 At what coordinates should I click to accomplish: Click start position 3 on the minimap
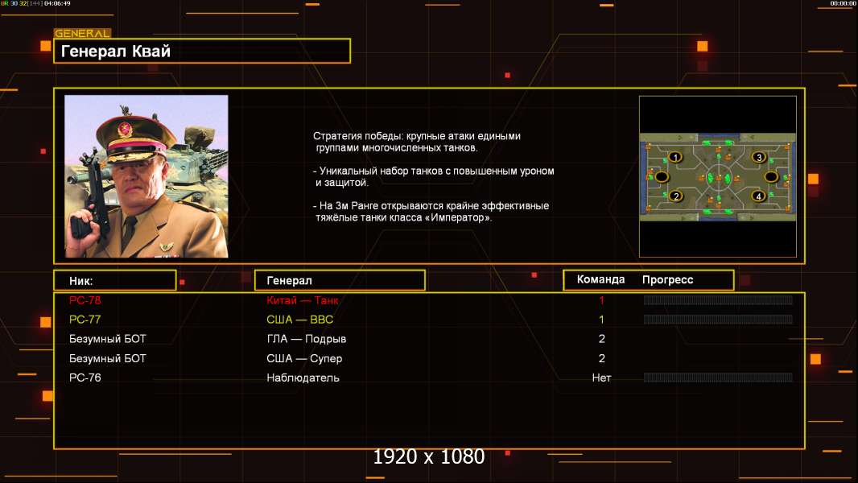coord(758,158)
